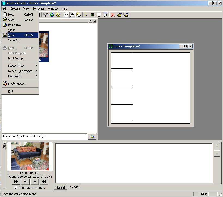Click first template cell in Index Template2
Image resolution: width=223 pixels, height=197 pixels.
pyautogui.click(x=122, y=60)
